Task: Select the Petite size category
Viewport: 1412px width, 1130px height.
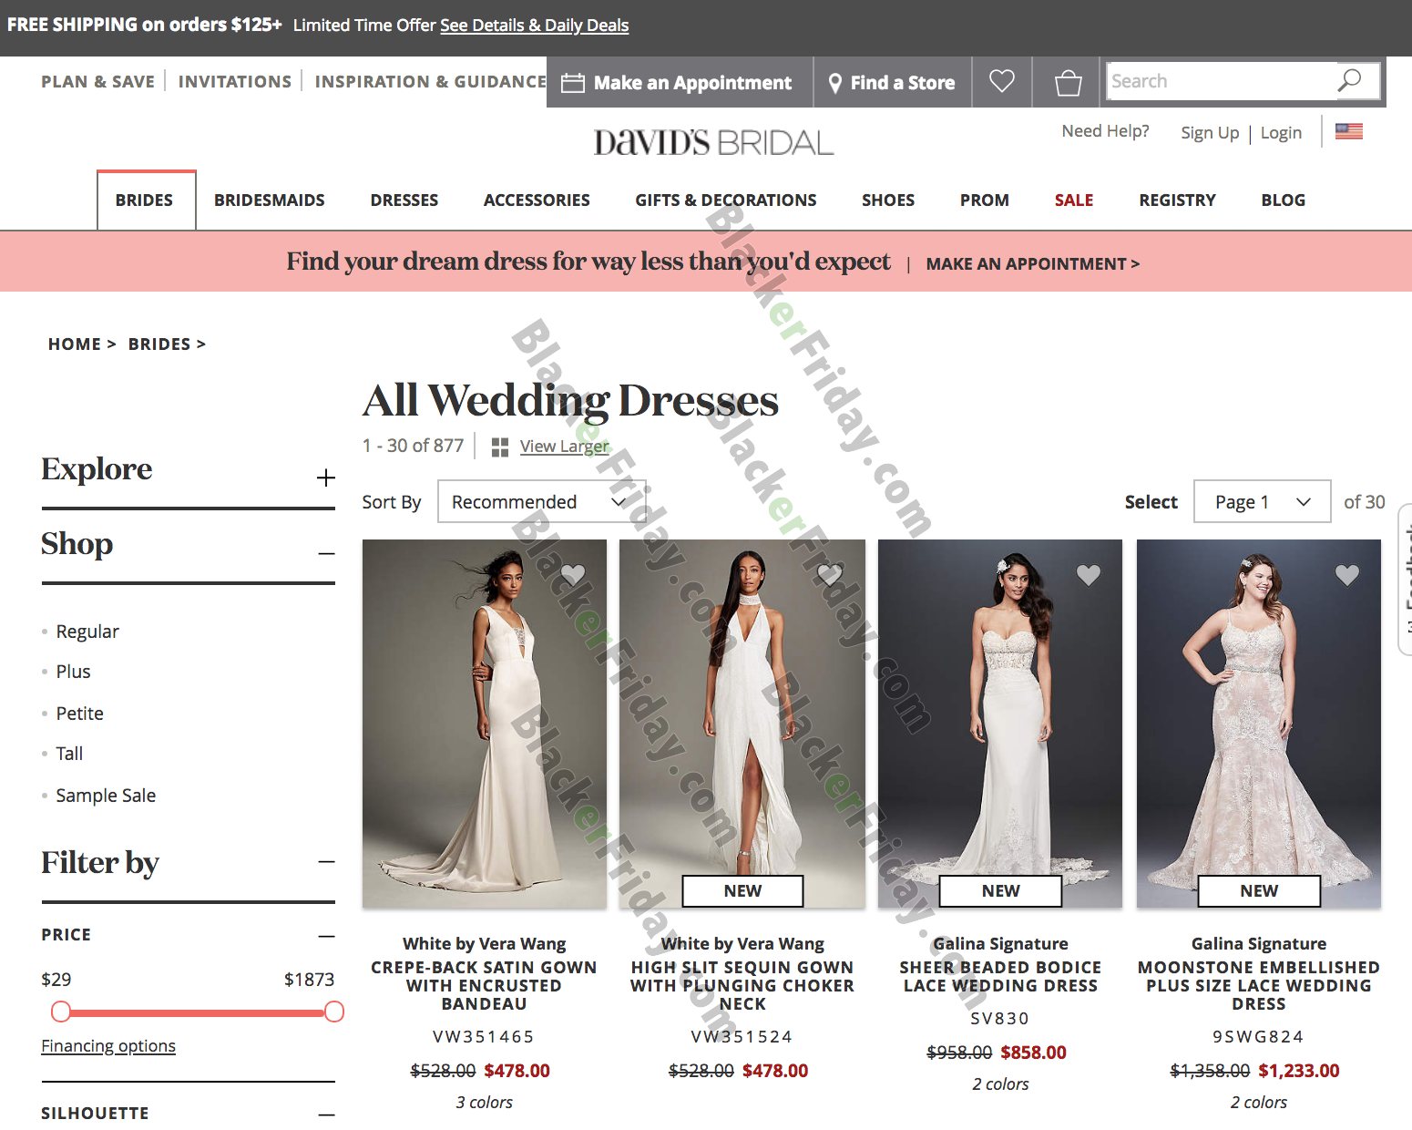Action: click(x=79, y=714)
